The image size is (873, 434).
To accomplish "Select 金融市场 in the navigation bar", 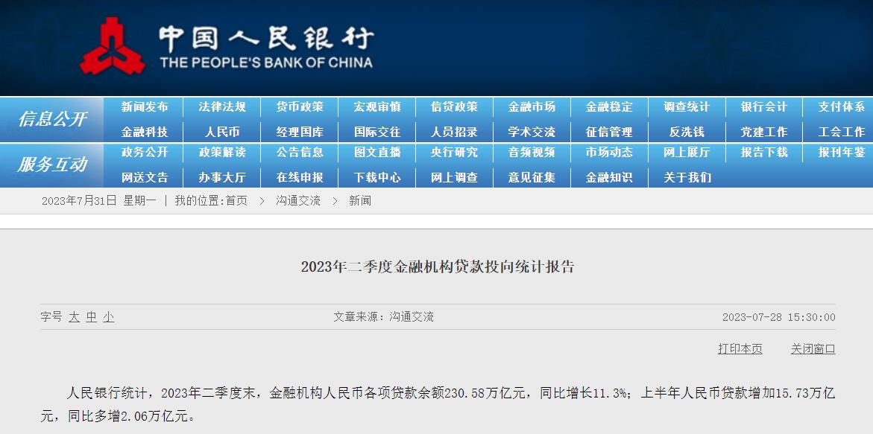I will click(532, 107).
